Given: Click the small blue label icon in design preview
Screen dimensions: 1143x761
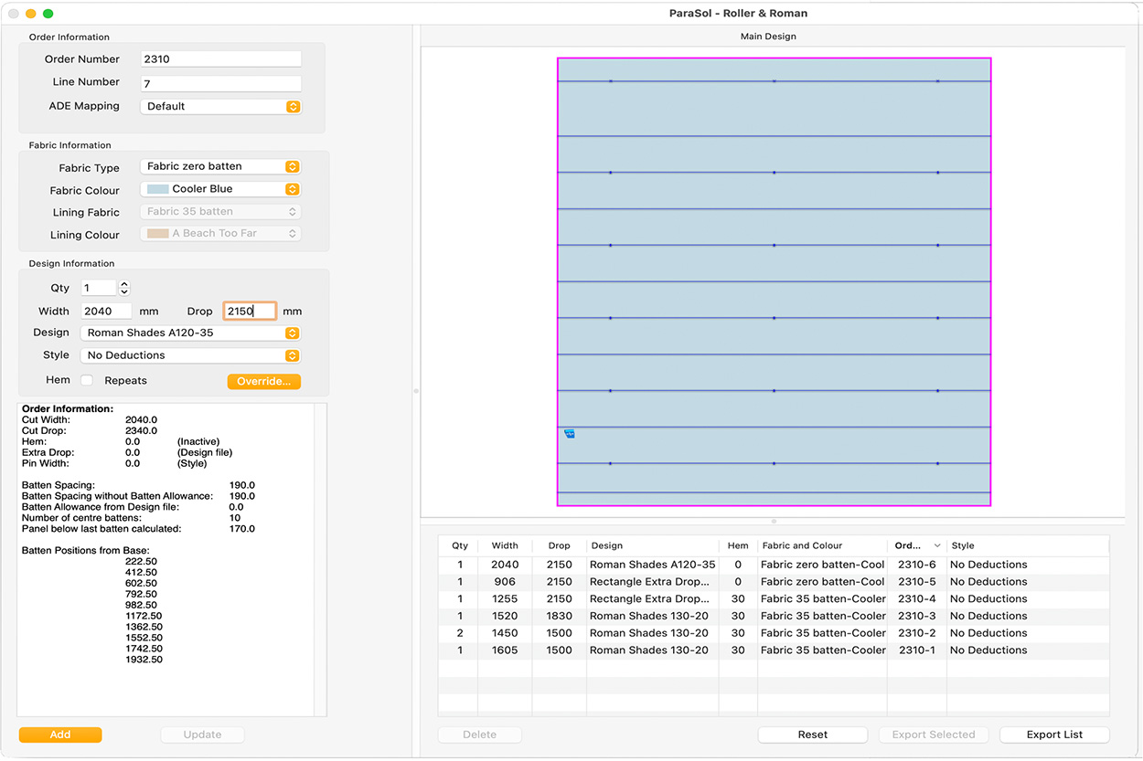Looking at the screenshot, I should point(570,434).
